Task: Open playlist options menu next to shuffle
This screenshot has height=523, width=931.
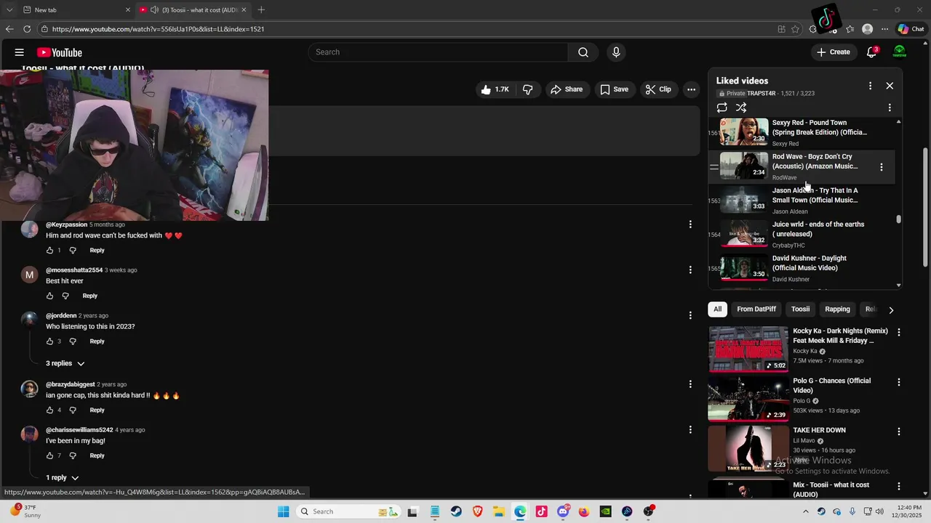Action: coord(890,108)
